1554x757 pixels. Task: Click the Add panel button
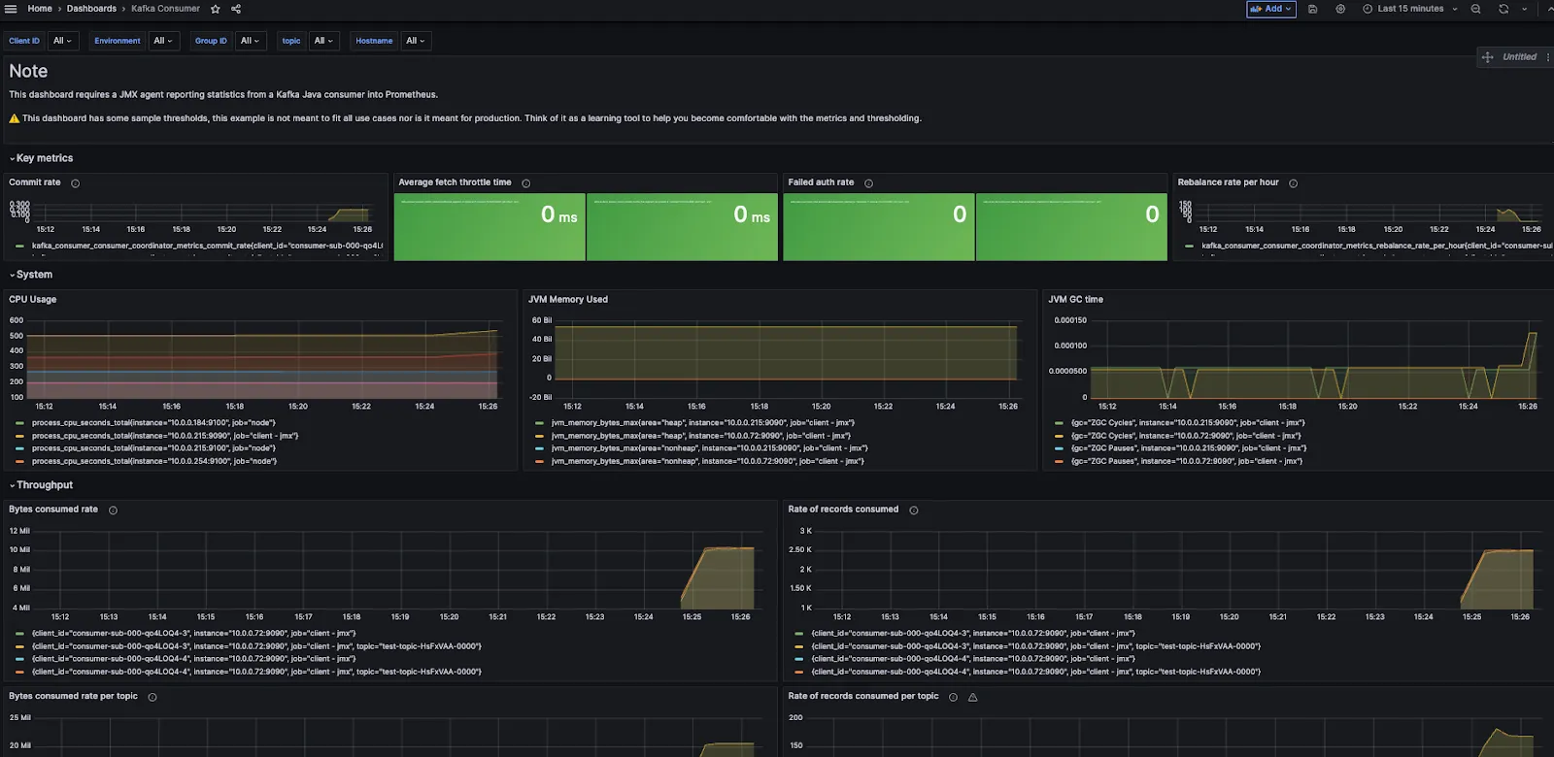point(1270,9)
